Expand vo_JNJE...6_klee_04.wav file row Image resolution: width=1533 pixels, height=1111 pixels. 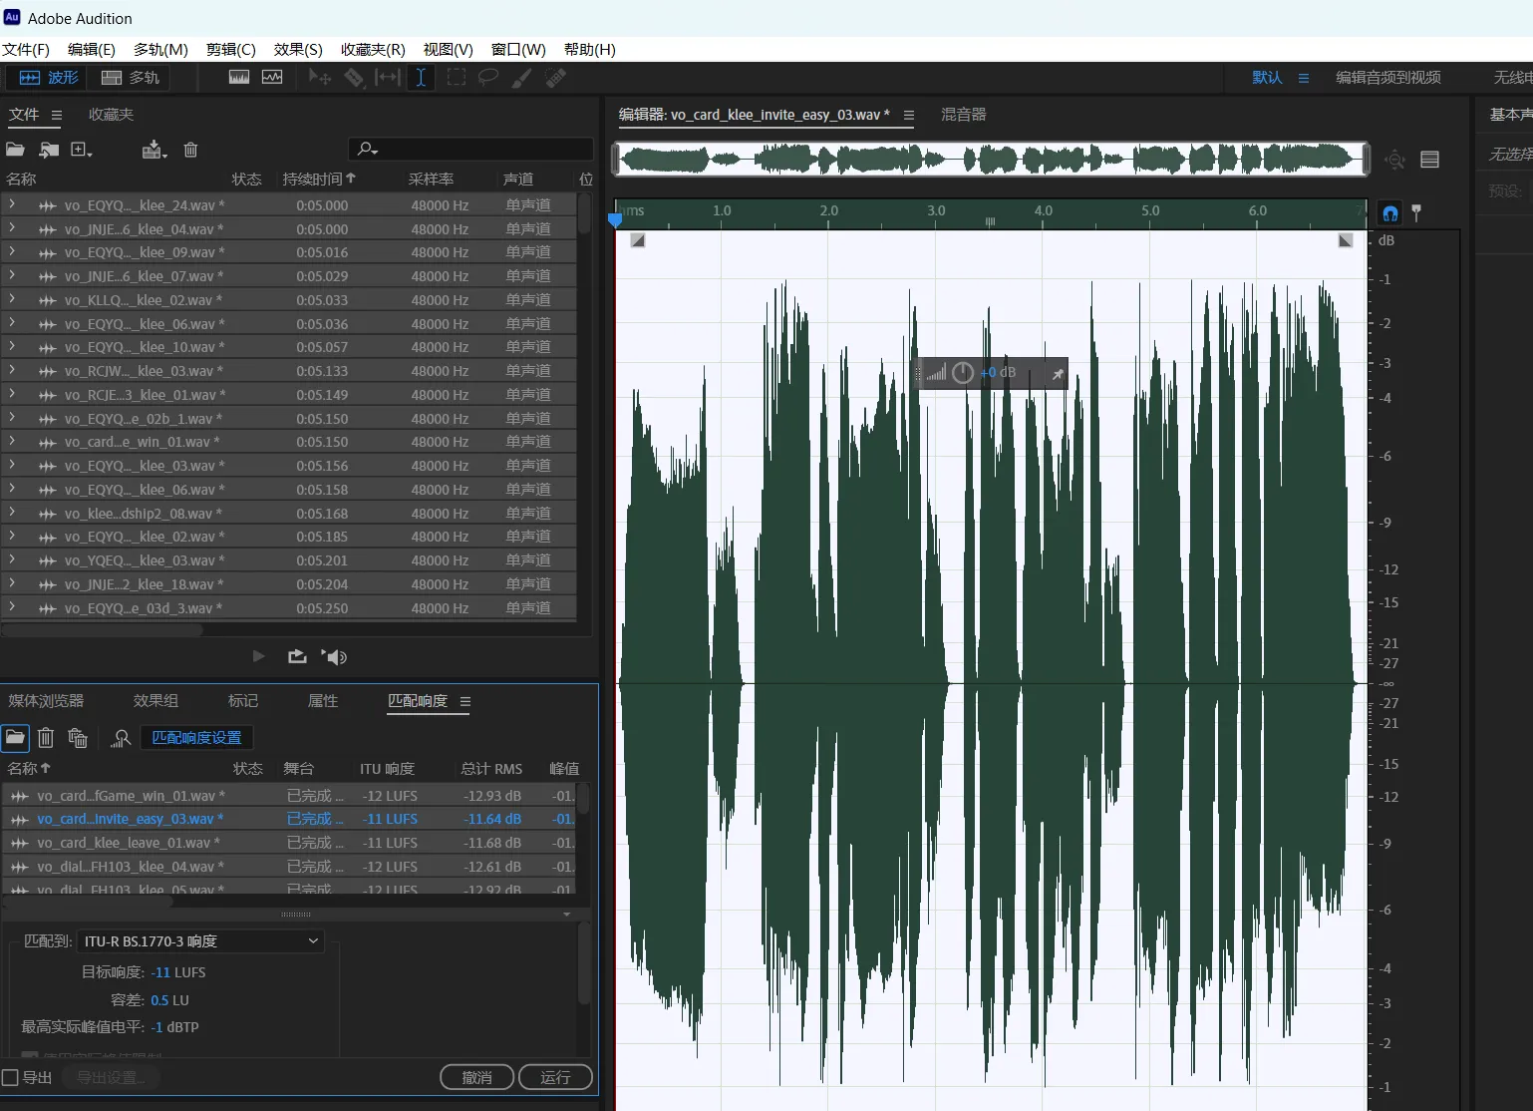pyautogui.click(x=12, y=227)
